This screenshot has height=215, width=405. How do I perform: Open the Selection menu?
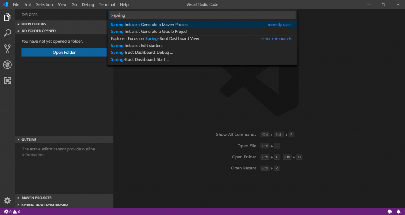click(44, 4)
